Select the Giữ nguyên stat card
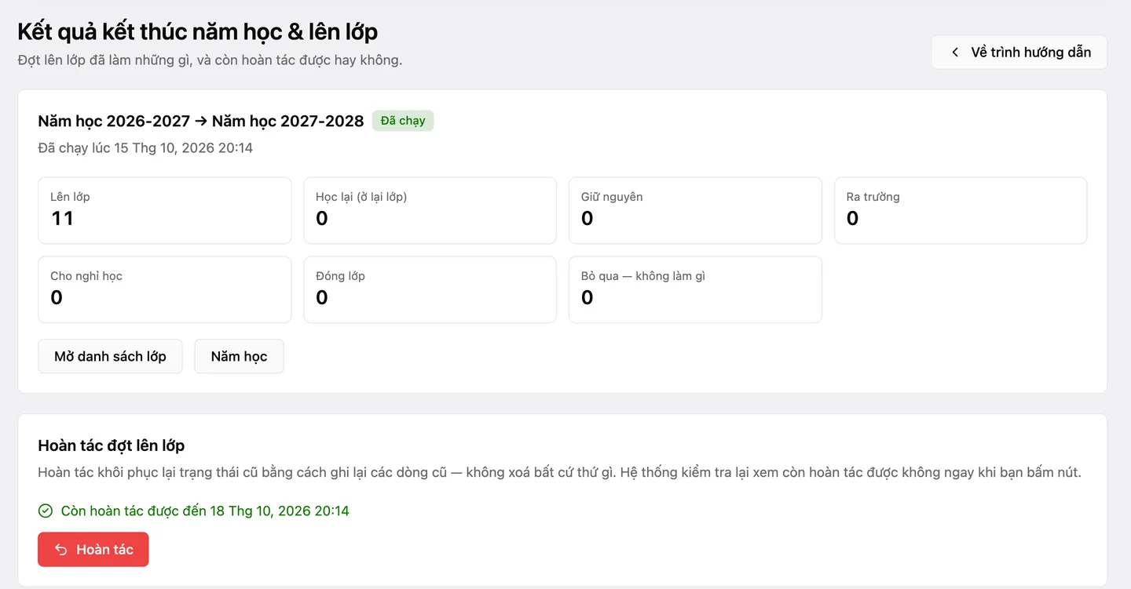Image resolution: width=1131 pixels, height=589 pixels. click(x=695, y=210)
